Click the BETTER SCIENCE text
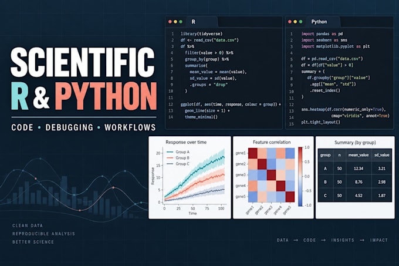399x266 pixels. pyautogui.click(x=33, y=242)
